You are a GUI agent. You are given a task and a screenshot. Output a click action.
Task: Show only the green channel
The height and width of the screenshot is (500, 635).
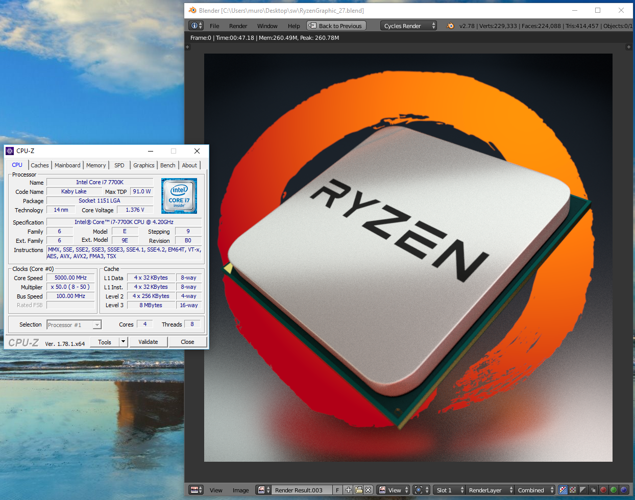coord(614,490)
